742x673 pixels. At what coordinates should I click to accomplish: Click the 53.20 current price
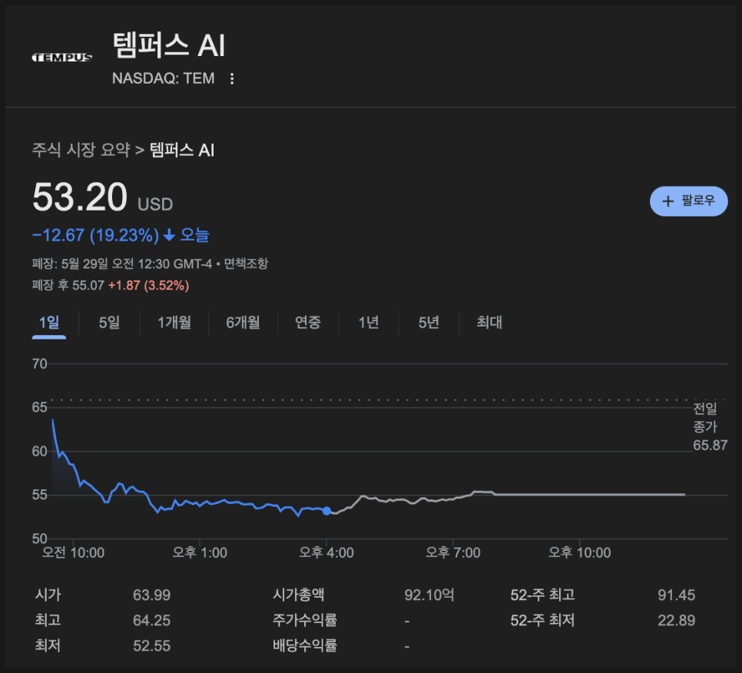point(80,197)
